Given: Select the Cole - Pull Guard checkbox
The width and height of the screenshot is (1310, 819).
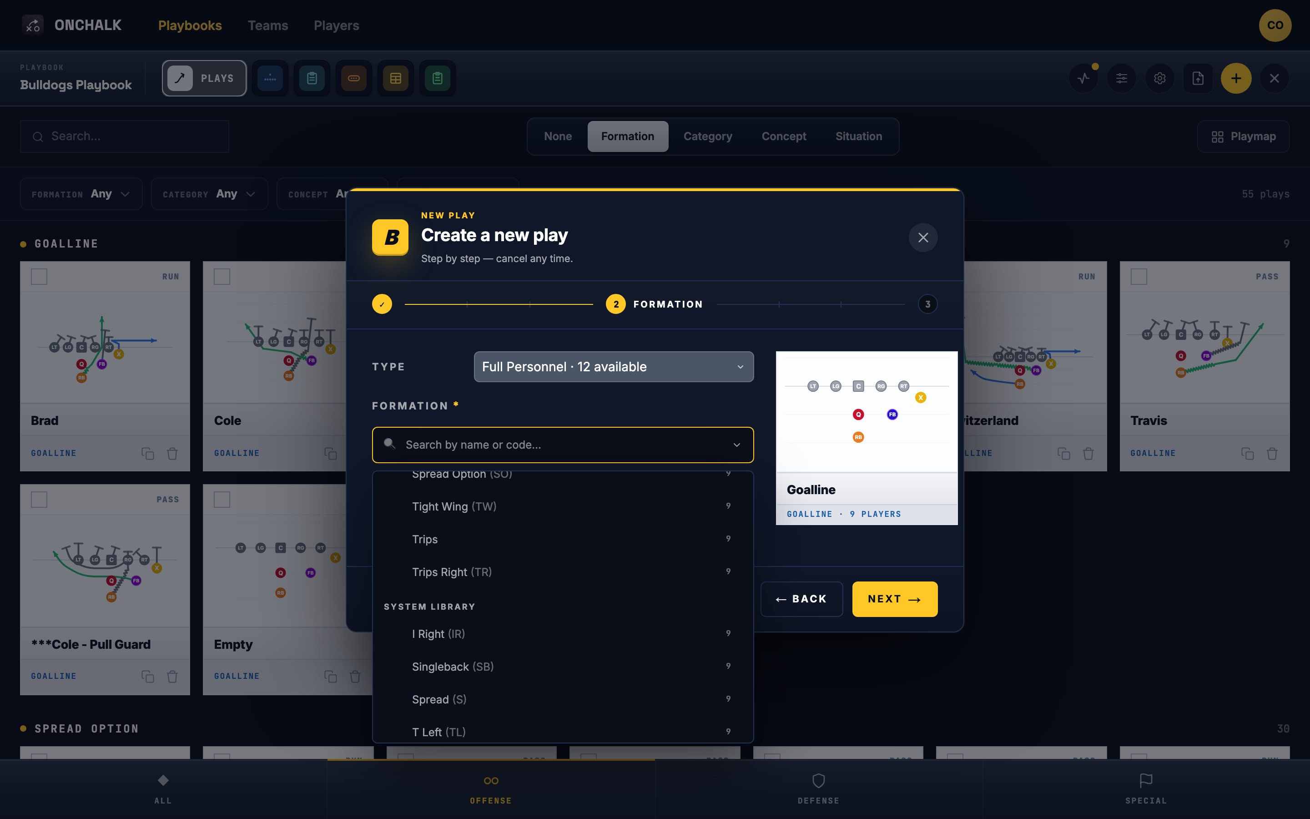Looking at the screenshot, I should (x=39, y=500).
